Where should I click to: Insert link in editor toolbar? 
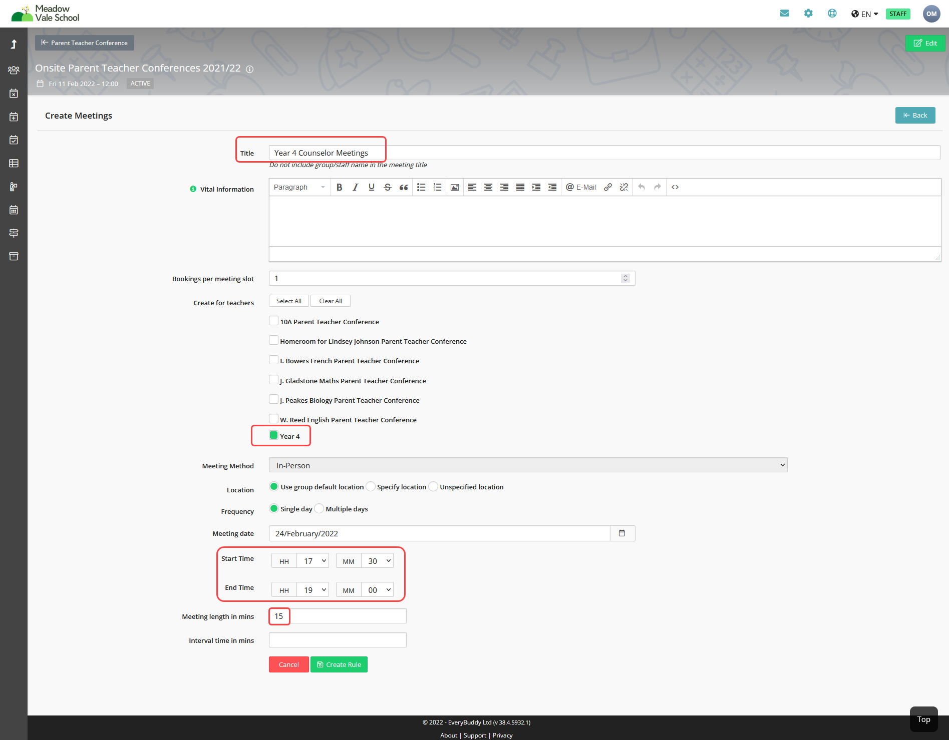(x=608, y=187)
